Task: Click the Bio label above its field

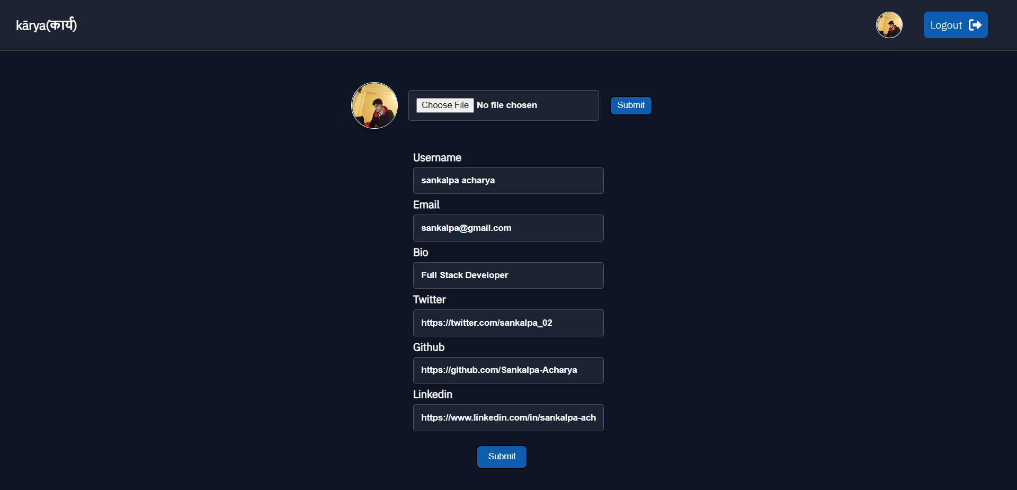Action: (420, 252)
